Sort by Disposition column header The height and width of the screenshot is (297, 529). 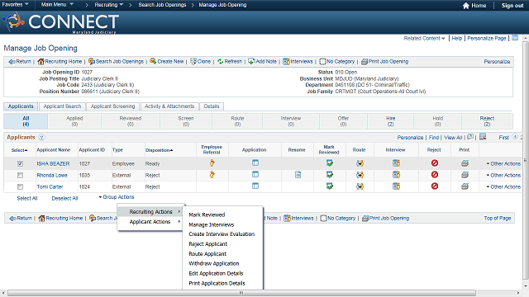159,150
